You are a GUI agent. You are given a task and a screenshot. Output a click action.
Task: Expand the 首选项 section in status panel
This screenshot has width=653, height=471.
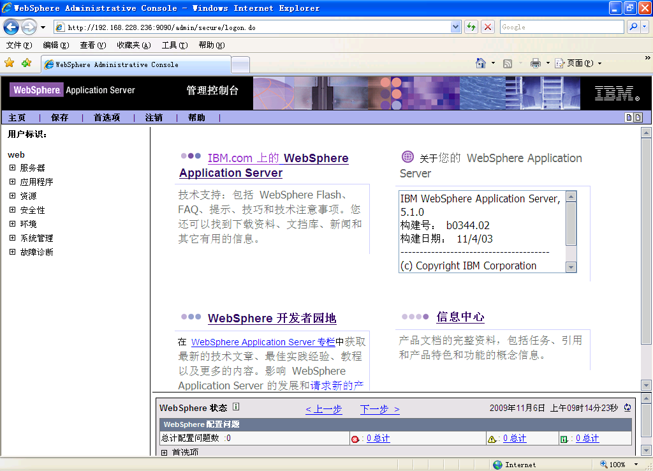(164, 452)
